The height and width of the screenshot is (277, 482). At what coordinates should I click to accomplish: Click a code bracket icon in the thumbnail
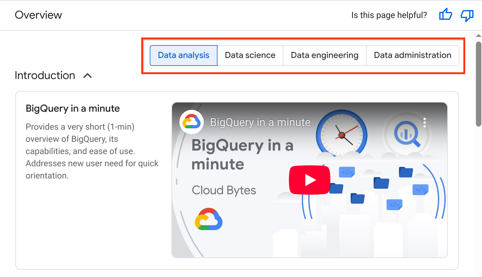347,172
